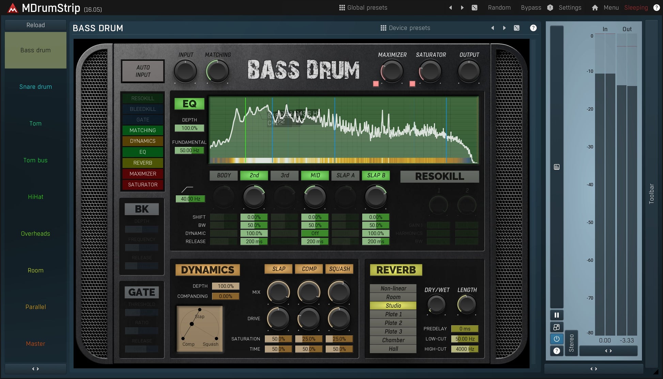Go to next device preset arrow
Viewport: 663px width, 379px height.
504,28
